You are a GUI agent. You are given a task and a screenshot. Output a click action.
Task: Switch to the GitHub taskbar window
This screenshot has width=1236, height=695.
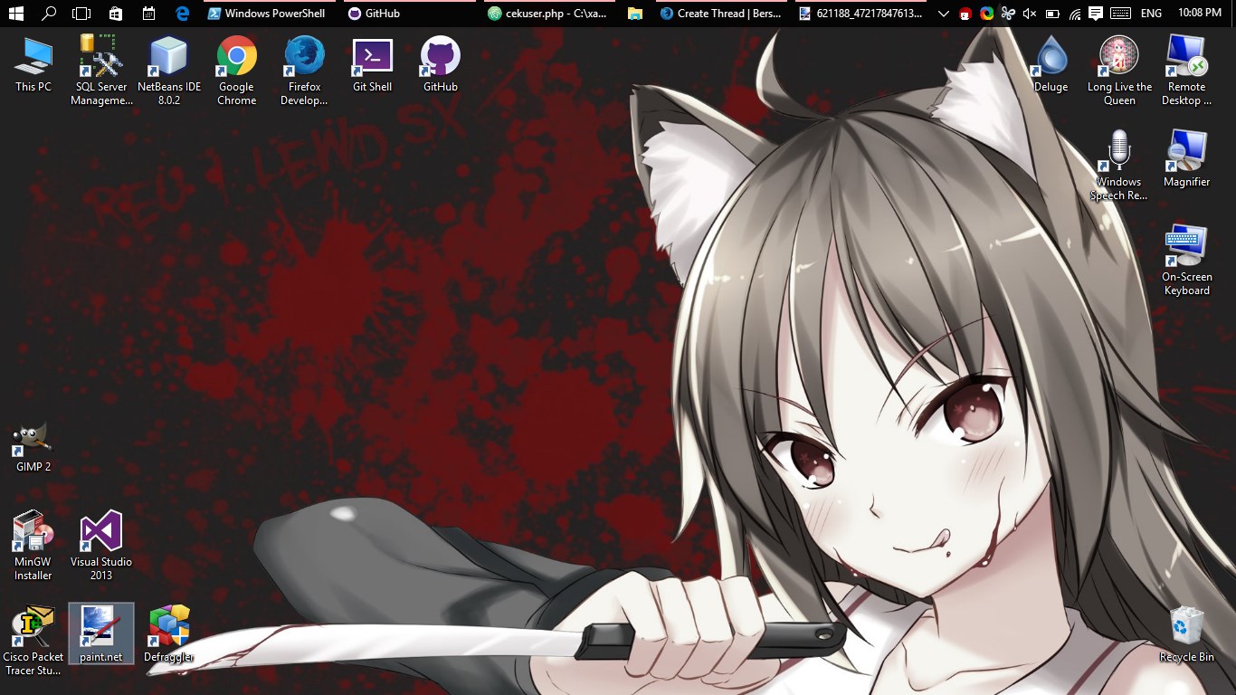click(408, 14)
